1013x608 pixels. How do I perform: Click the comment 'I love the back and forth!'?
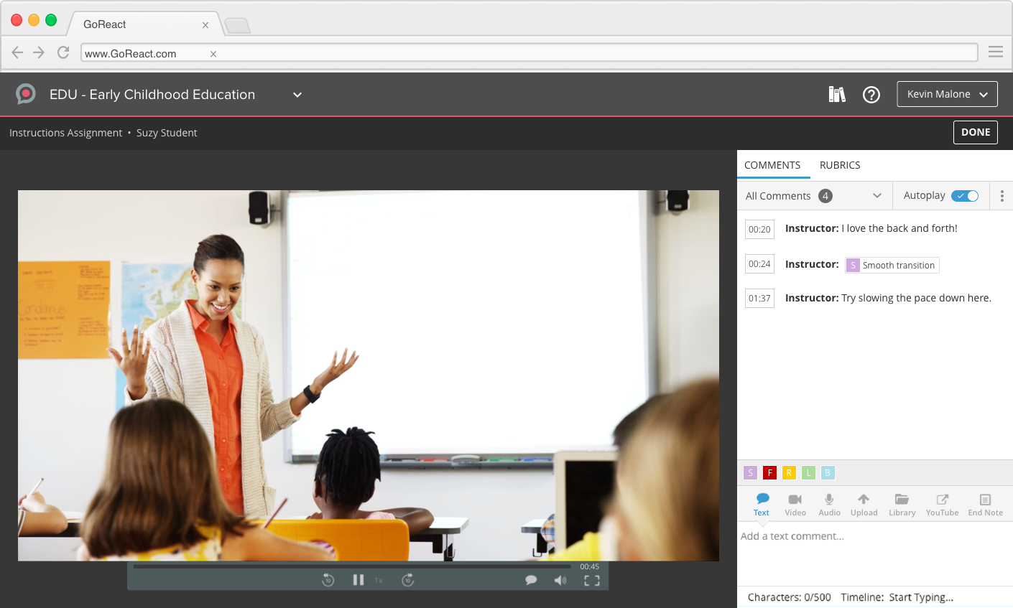click(899, 228)
